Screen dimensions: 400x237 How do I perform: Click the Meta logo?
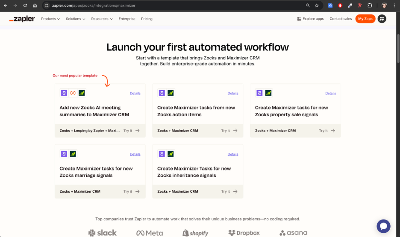point(150,233)
